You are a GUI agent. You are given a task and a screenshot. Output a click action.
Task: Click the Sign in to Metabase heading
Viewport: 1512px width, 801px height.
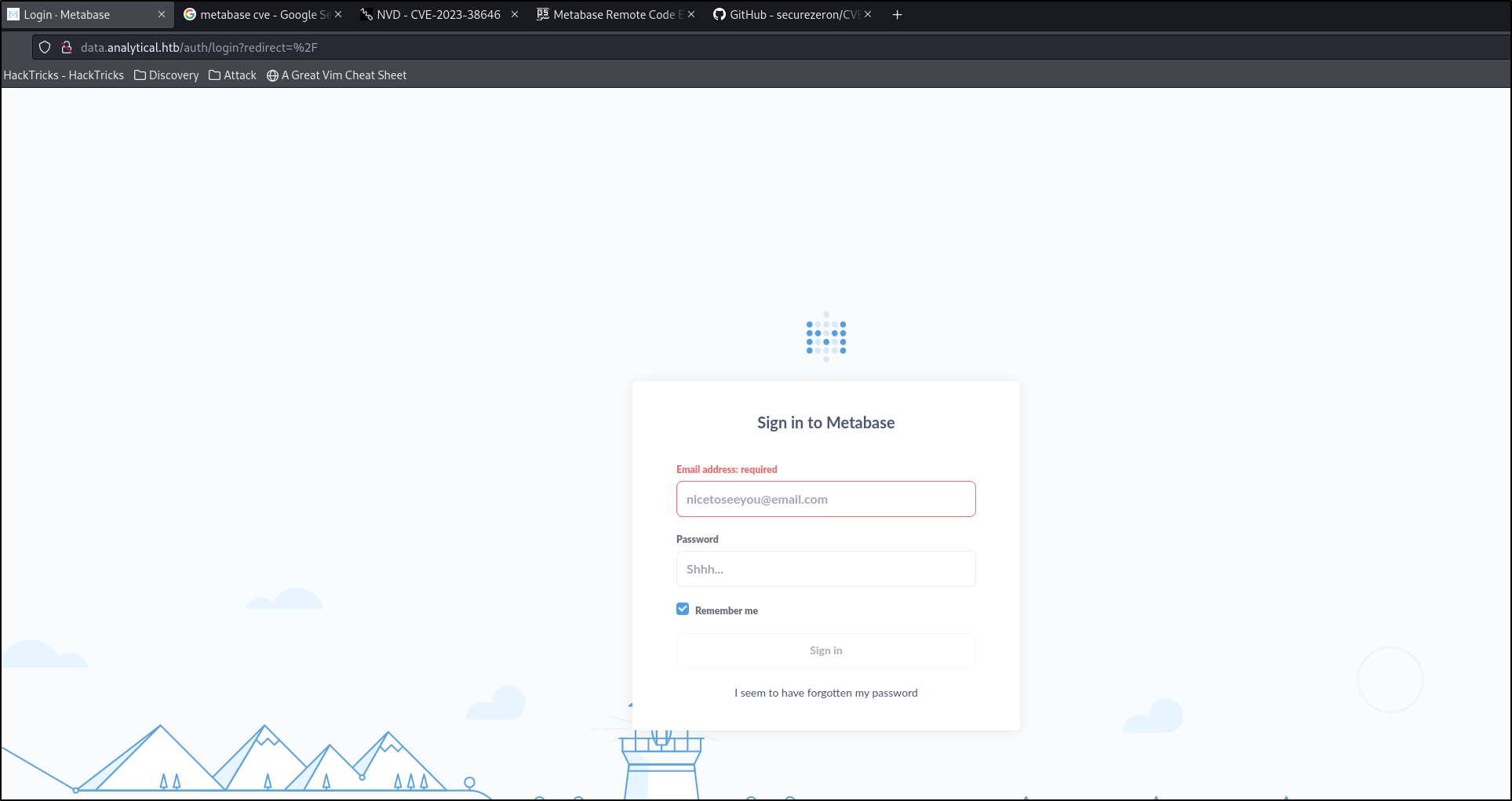(826, 423)
